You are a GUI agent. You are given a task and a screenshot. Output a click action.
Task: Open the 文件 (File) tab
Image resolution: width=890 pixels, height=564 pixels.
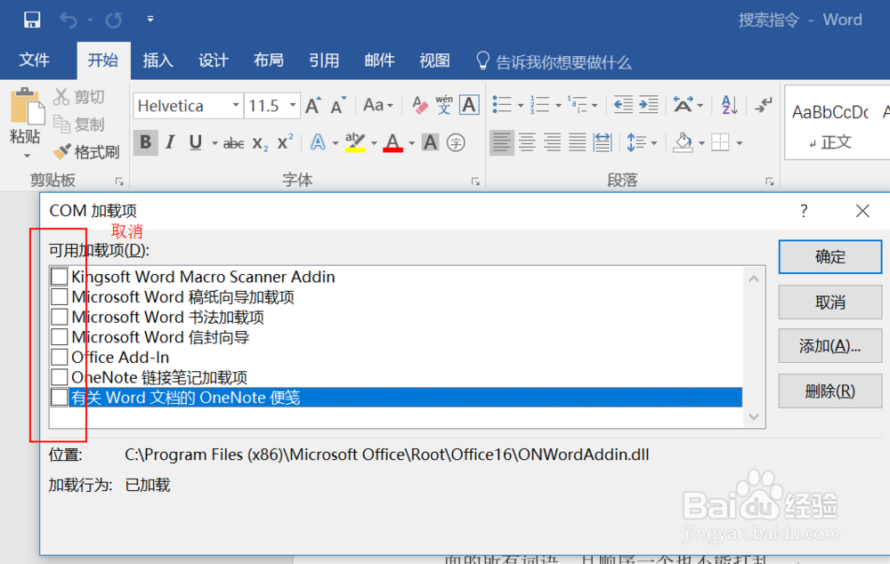click(35, 60)
